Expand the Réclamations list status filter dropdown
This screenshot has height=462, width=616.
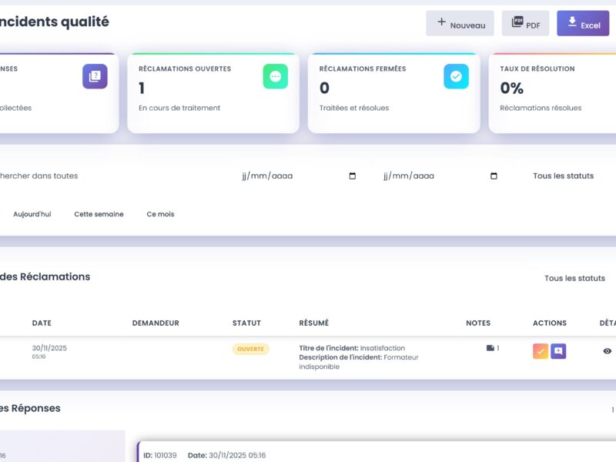[x=574, y=278]
